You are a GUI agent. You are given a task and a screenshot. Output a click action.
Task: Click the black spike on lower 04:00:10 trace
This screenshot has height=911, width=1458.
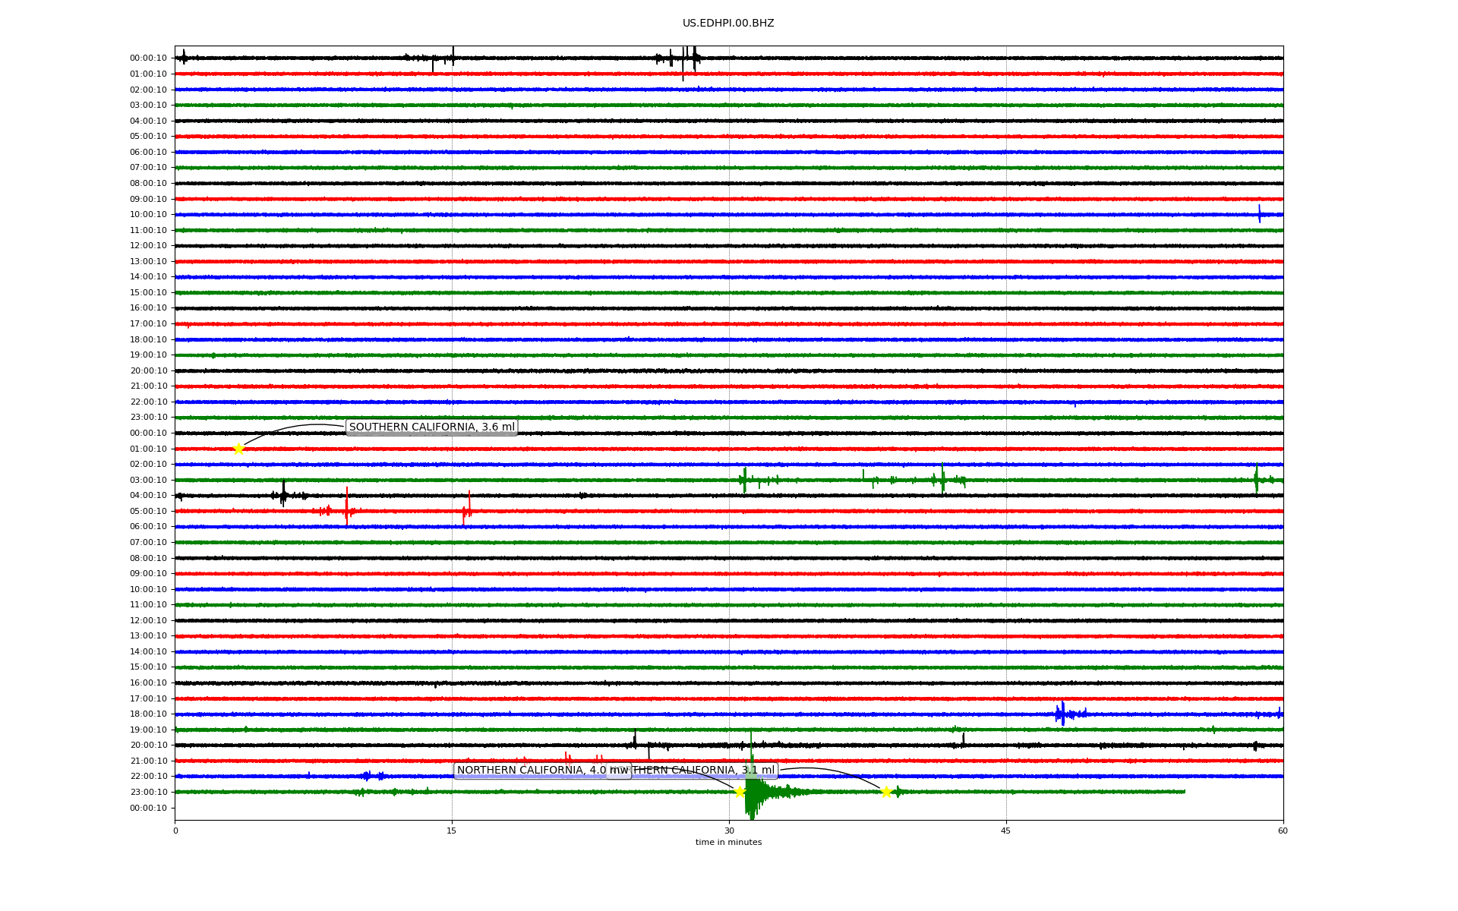(283, 493)
